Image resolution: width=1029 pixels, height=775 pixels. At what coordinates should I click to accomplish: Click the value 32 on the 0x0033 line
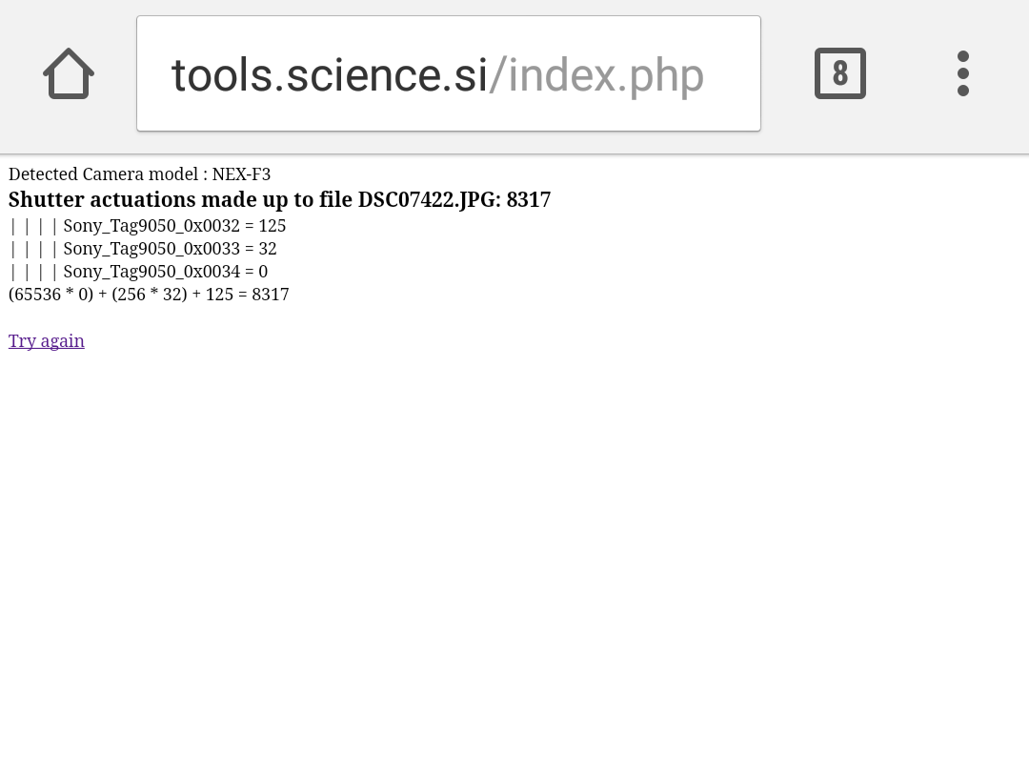[x=268, y=249]
